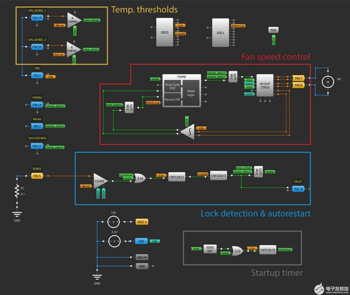
Task: Click the Temp. thresholds heading
Action: [x=144, y=10]
